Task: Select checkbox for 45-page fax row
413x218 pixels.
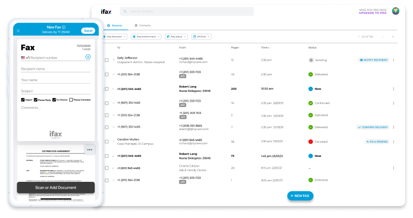Action: [107, 74]
